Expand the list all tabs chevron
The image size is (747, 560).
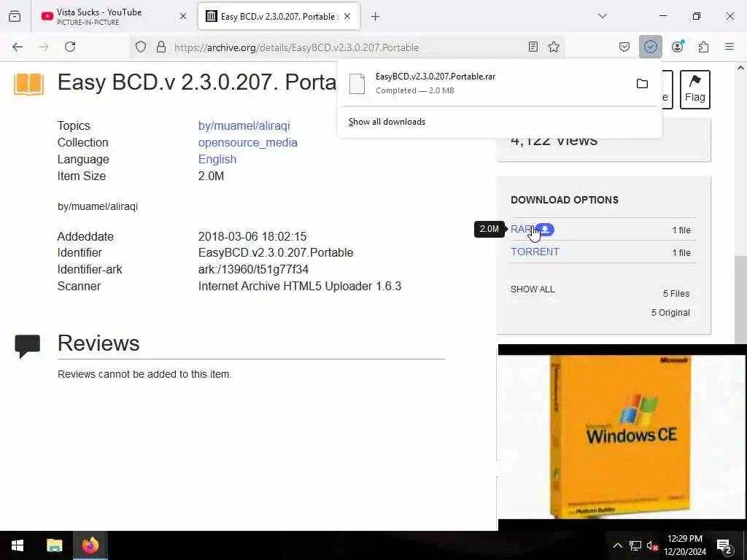603,16
